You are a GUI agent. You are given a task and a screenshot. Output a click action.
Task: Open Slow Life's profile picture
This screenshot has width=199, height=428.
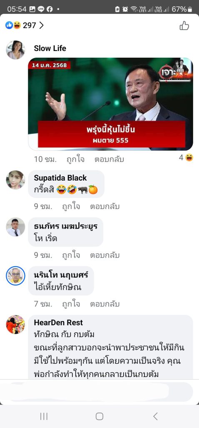click(x=15, y=50)
